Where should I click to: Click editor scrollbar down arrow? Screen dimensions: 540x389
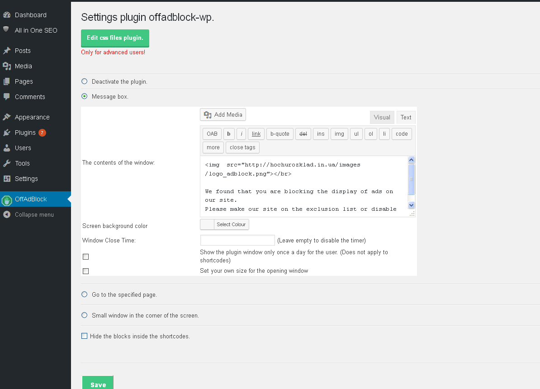point(411,205)
